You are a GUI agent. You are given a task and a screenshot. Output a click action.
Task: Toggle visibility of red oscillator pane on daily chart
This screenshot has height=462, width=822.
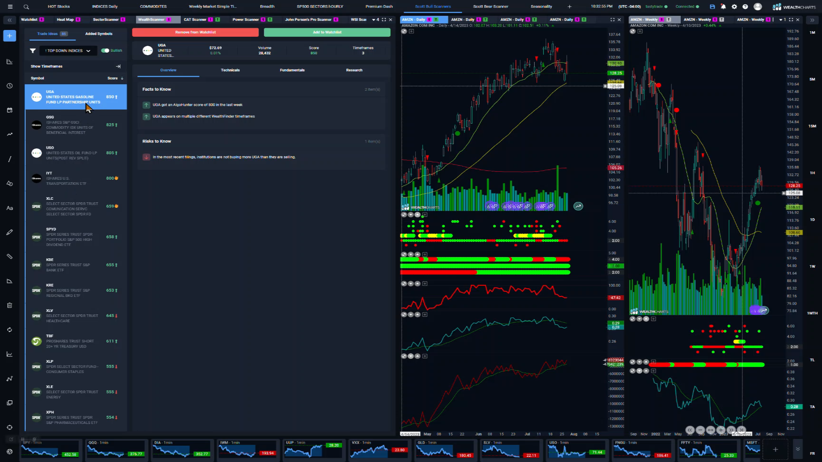404,284
